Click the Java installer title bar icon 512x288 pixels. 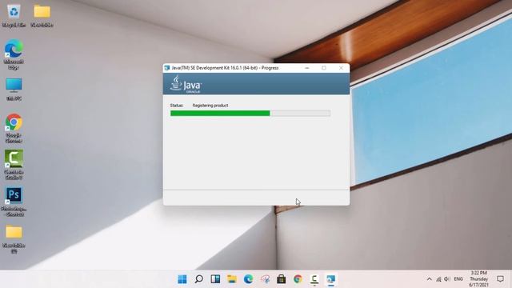pos(167,68)
